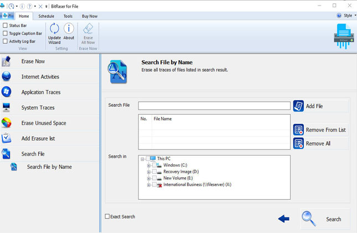Select International Business network drive label
The image size is (357, 233).
pyautogui.click(x=198, y=184)
